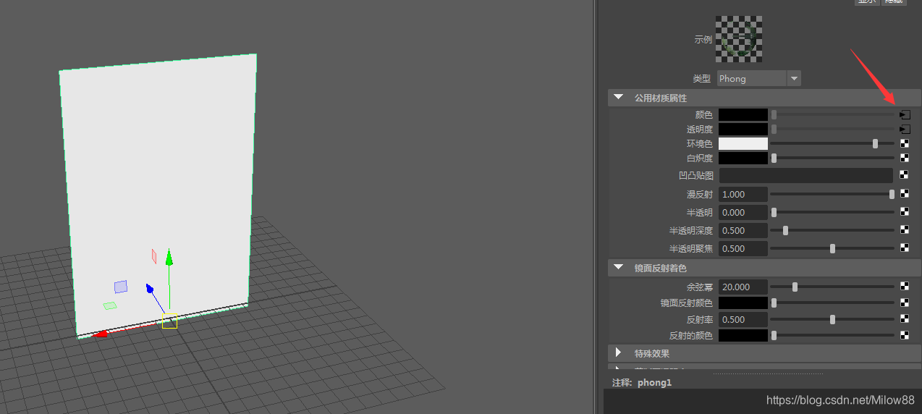Click the 余弦幂 slider handle
Viewport: 922px width, 414px height.
coord(795,287)
